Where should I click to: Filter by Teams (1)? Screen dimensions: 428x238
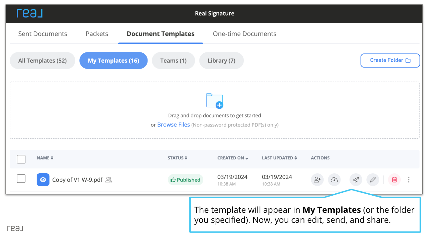173,60
